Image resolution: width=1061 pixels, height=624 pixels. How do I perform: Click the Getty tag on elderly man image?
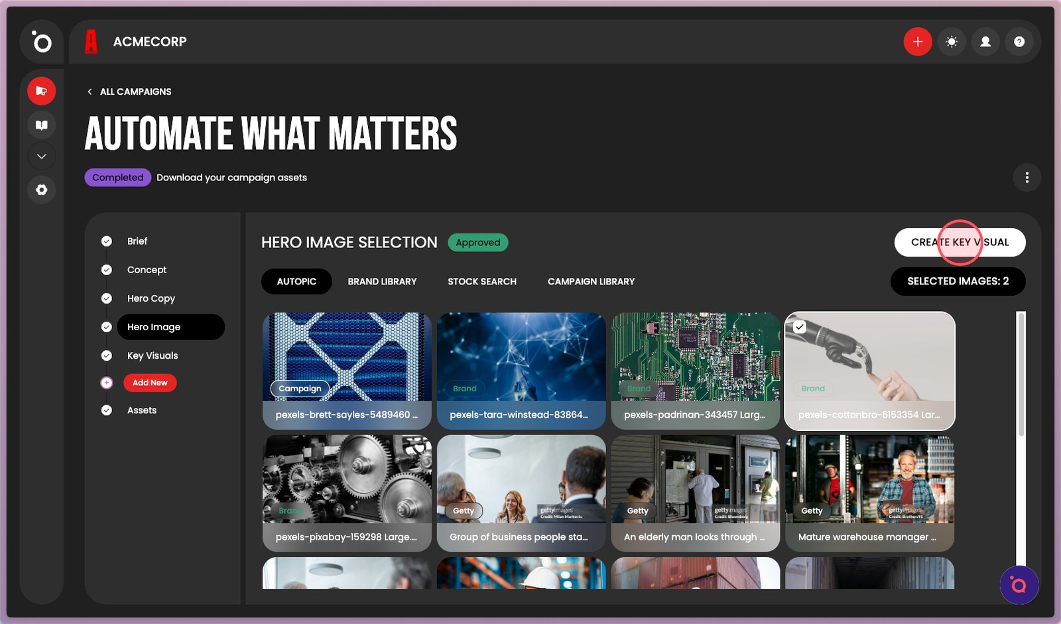click(x=638, y=511)
